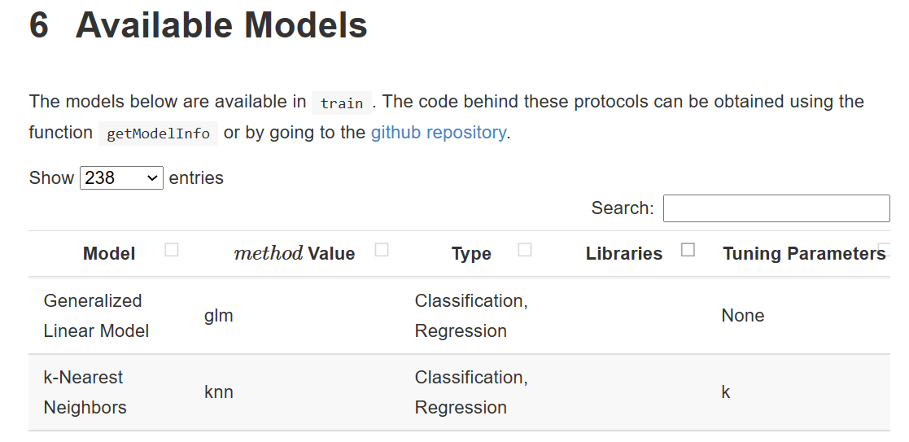Tick the checkbox beside Model header
Image resolution: width=909 pixels, height=442 pixels.
(x=171, y=249)
